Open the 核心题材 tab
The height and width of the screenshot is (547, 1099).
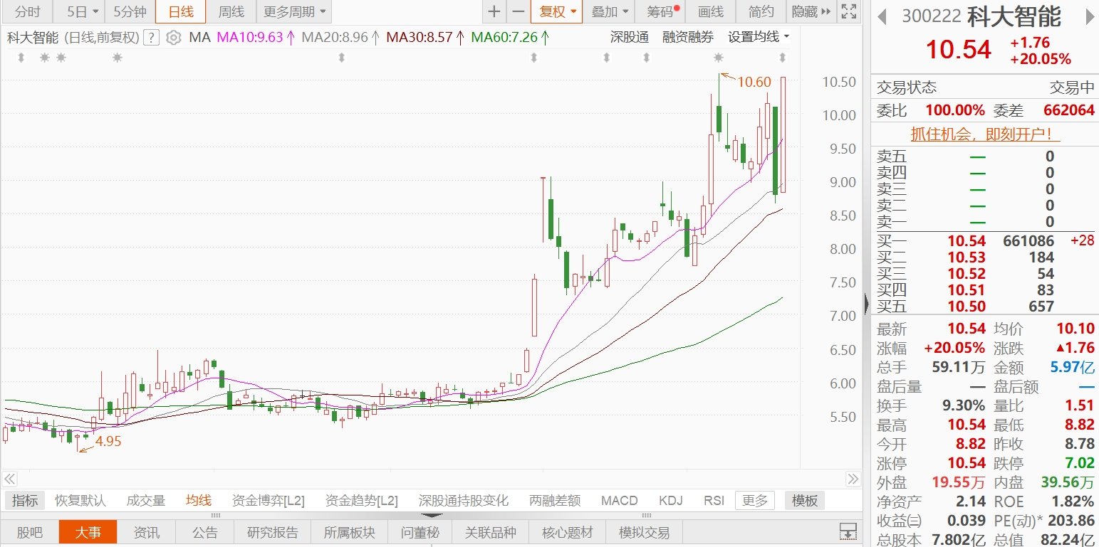click(568, 532)
